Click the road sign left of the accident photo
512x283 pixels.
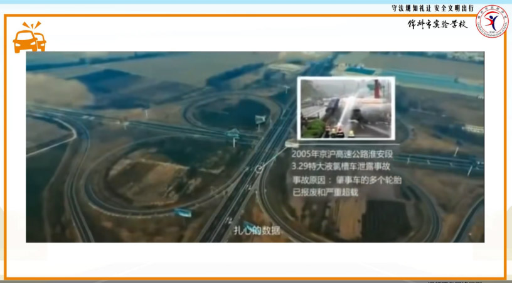pos(260,119)
